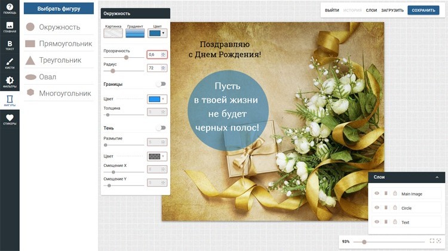
Task: Click the Смещение X slider handle
Action: (113, 172)
